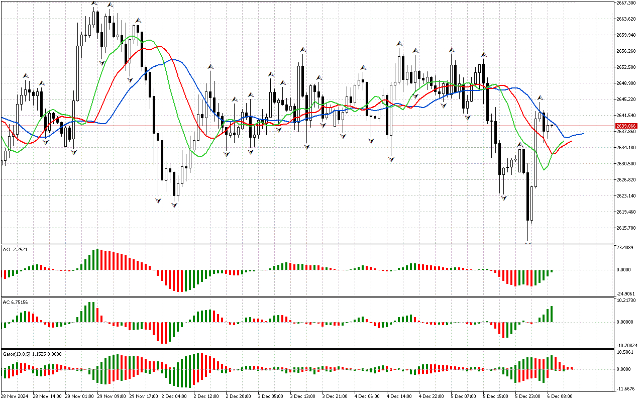The image size is (643, 402).
Task: Click the 29 Nov 09:00 time label
Action: [x=111, y=396]
